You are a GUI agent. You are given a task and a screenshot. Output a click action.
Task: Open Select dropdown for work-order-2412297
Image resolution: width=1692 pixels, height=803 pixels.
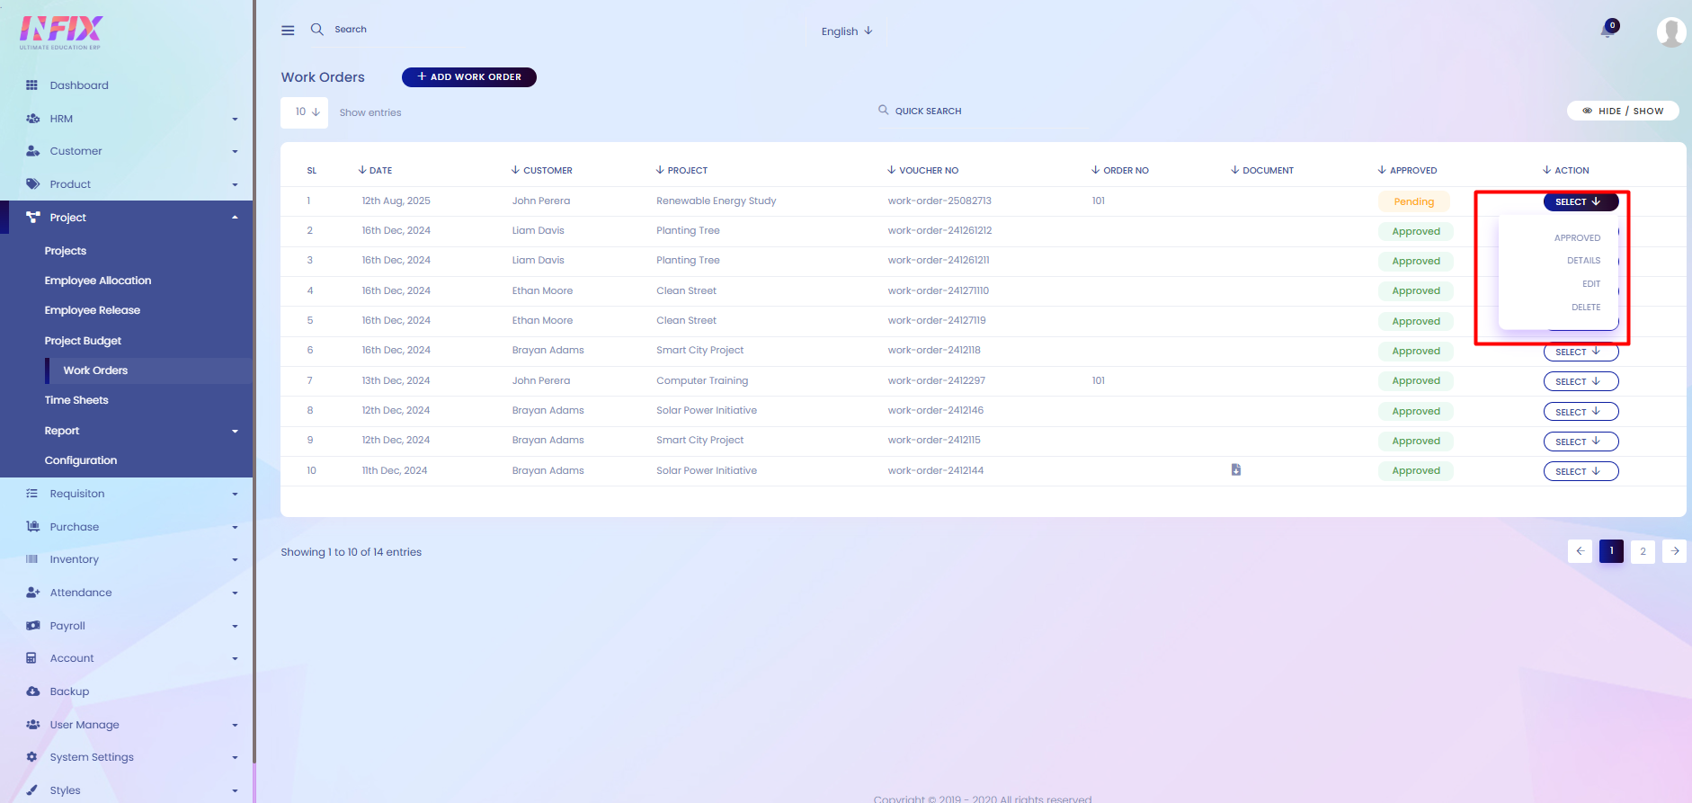pos(1581,381)
